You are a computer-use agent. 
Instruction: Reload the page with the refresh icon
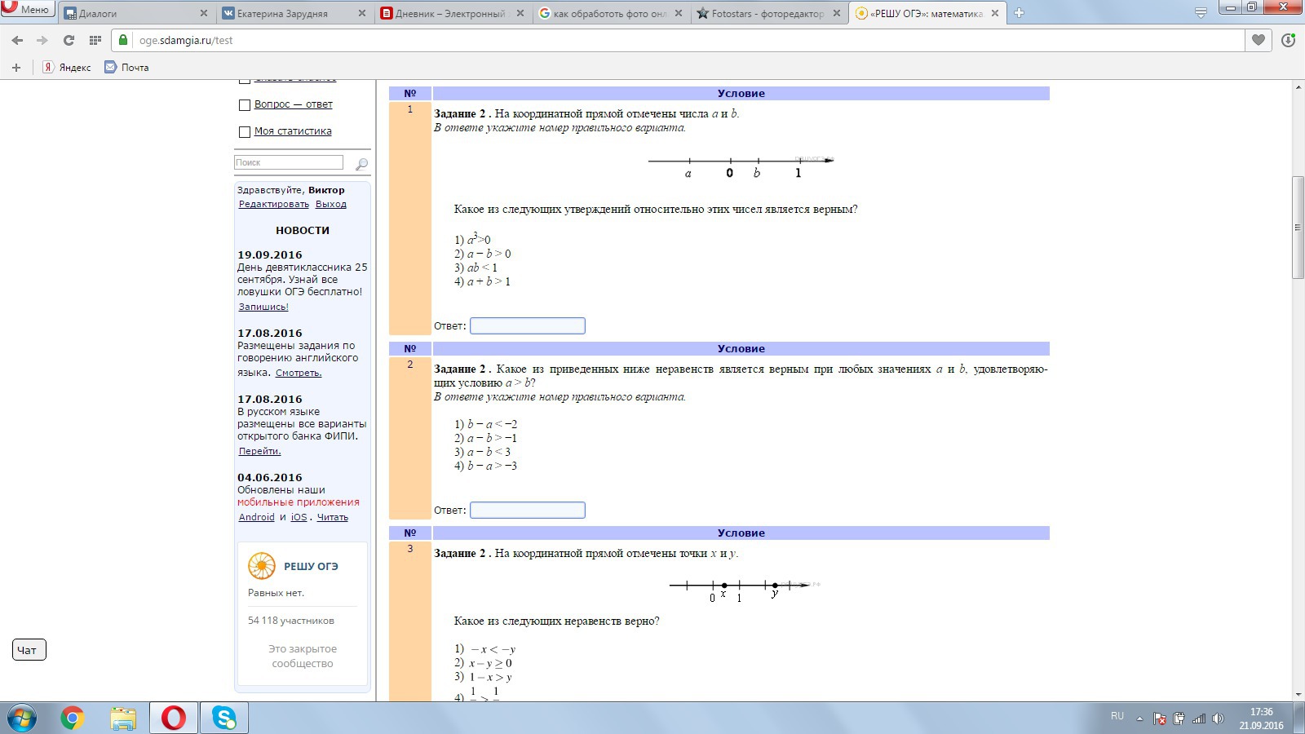pos(69,40)
